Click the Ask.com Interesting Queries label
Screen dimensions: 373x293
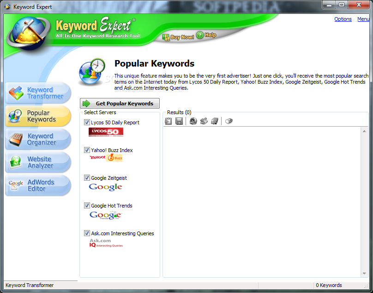click(122, 233)
